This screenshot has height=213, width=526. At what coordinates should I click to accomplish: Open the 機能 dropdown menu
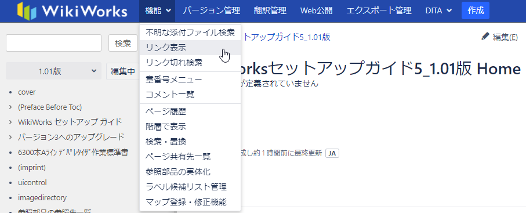coord(157,11)
